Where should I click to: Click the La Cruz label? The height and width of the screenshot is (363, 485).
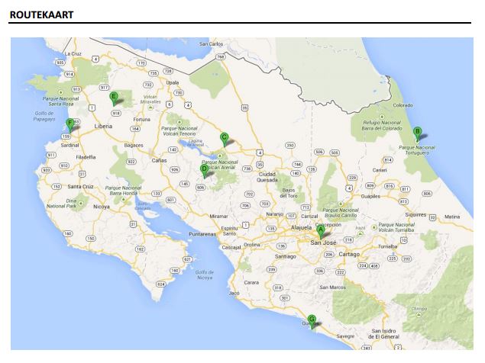73,53
